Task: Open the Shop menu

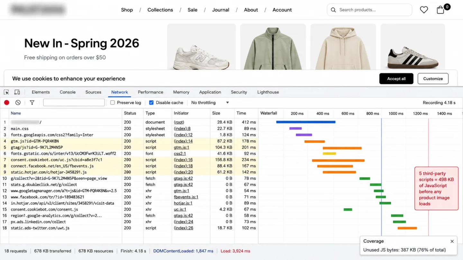Action: 127,10
